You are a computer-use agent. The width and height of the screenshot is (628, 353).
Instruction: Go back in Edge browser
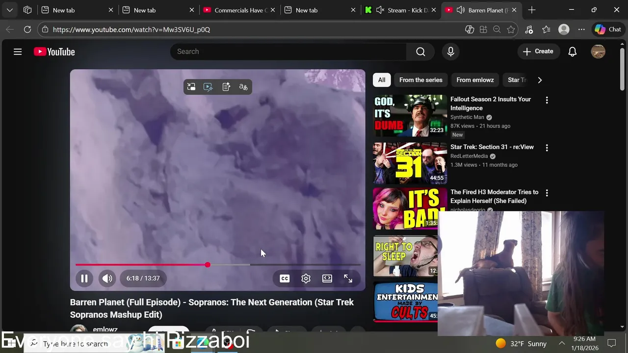[10, 29]
